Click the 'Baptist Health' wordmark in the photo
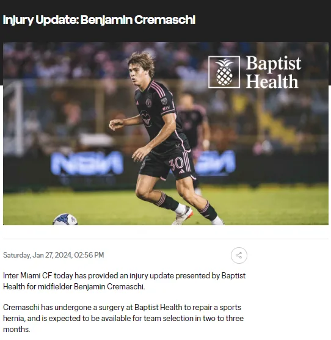 click(274, 72)
